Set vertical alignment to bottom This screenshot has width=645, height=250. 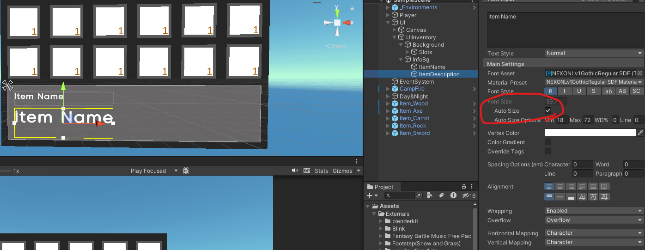click(571, 197)
